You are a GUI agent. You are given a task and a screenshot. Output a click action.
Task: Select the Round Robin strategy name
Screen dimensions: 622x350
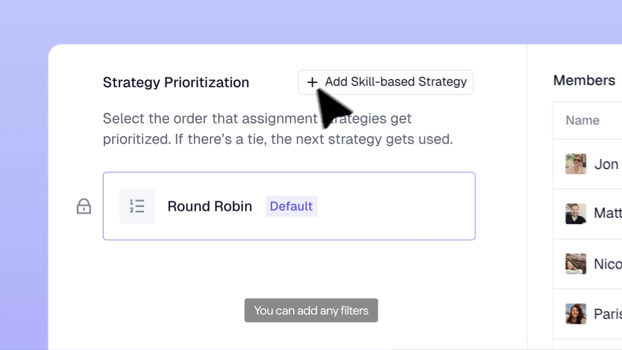[x=210, y=206]
